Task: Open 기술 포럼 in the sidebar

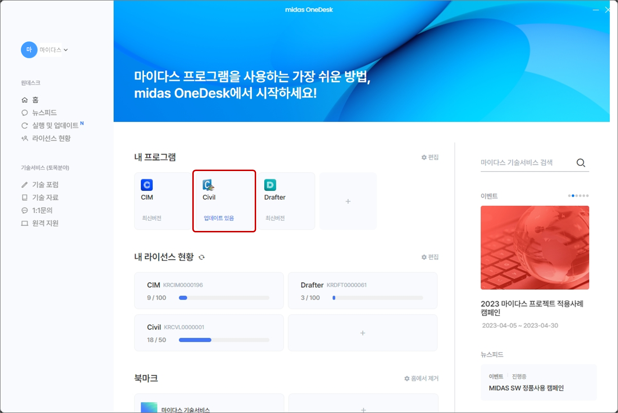Action: 40,185
